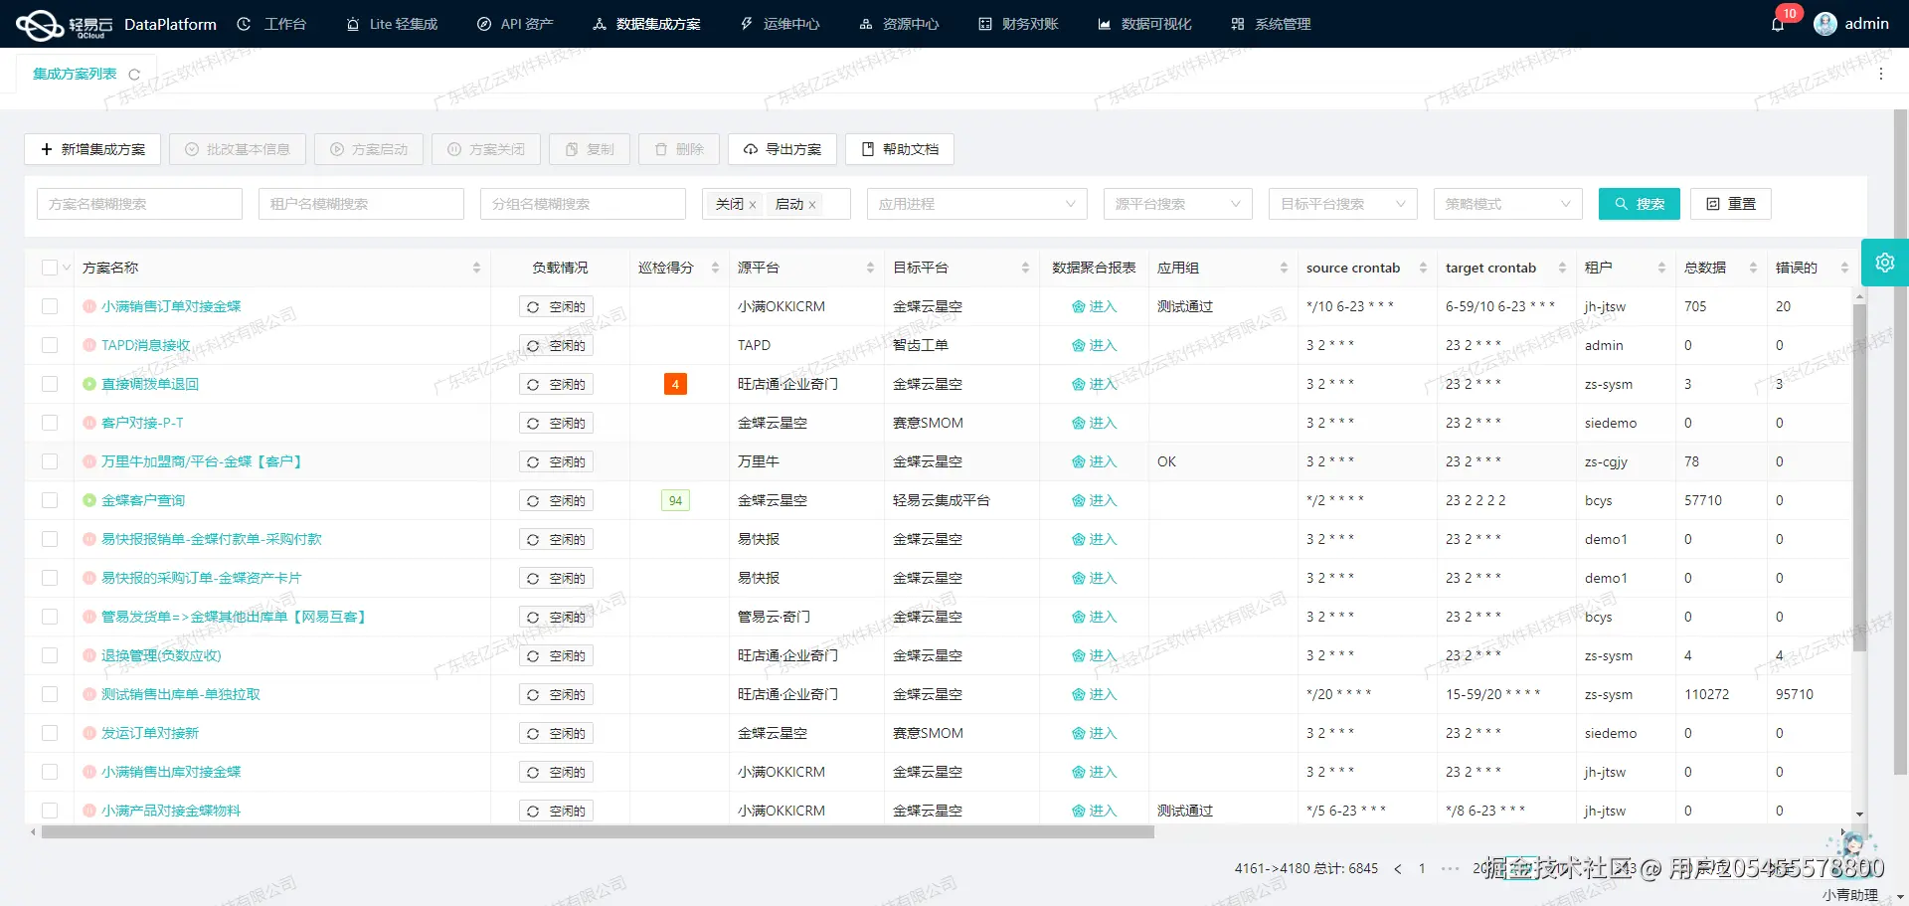The width and height of the screenshot is (1909, 906).
Task: Open the 小满销售订单对接金蝶 plan link
Action: [x=171, y=305]
